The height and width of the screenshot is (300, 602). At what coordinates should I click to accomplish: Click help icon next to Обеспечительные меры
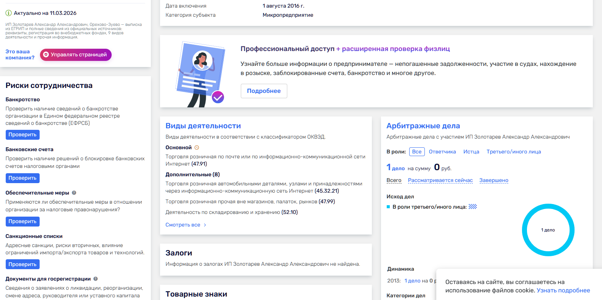(74, 193)
